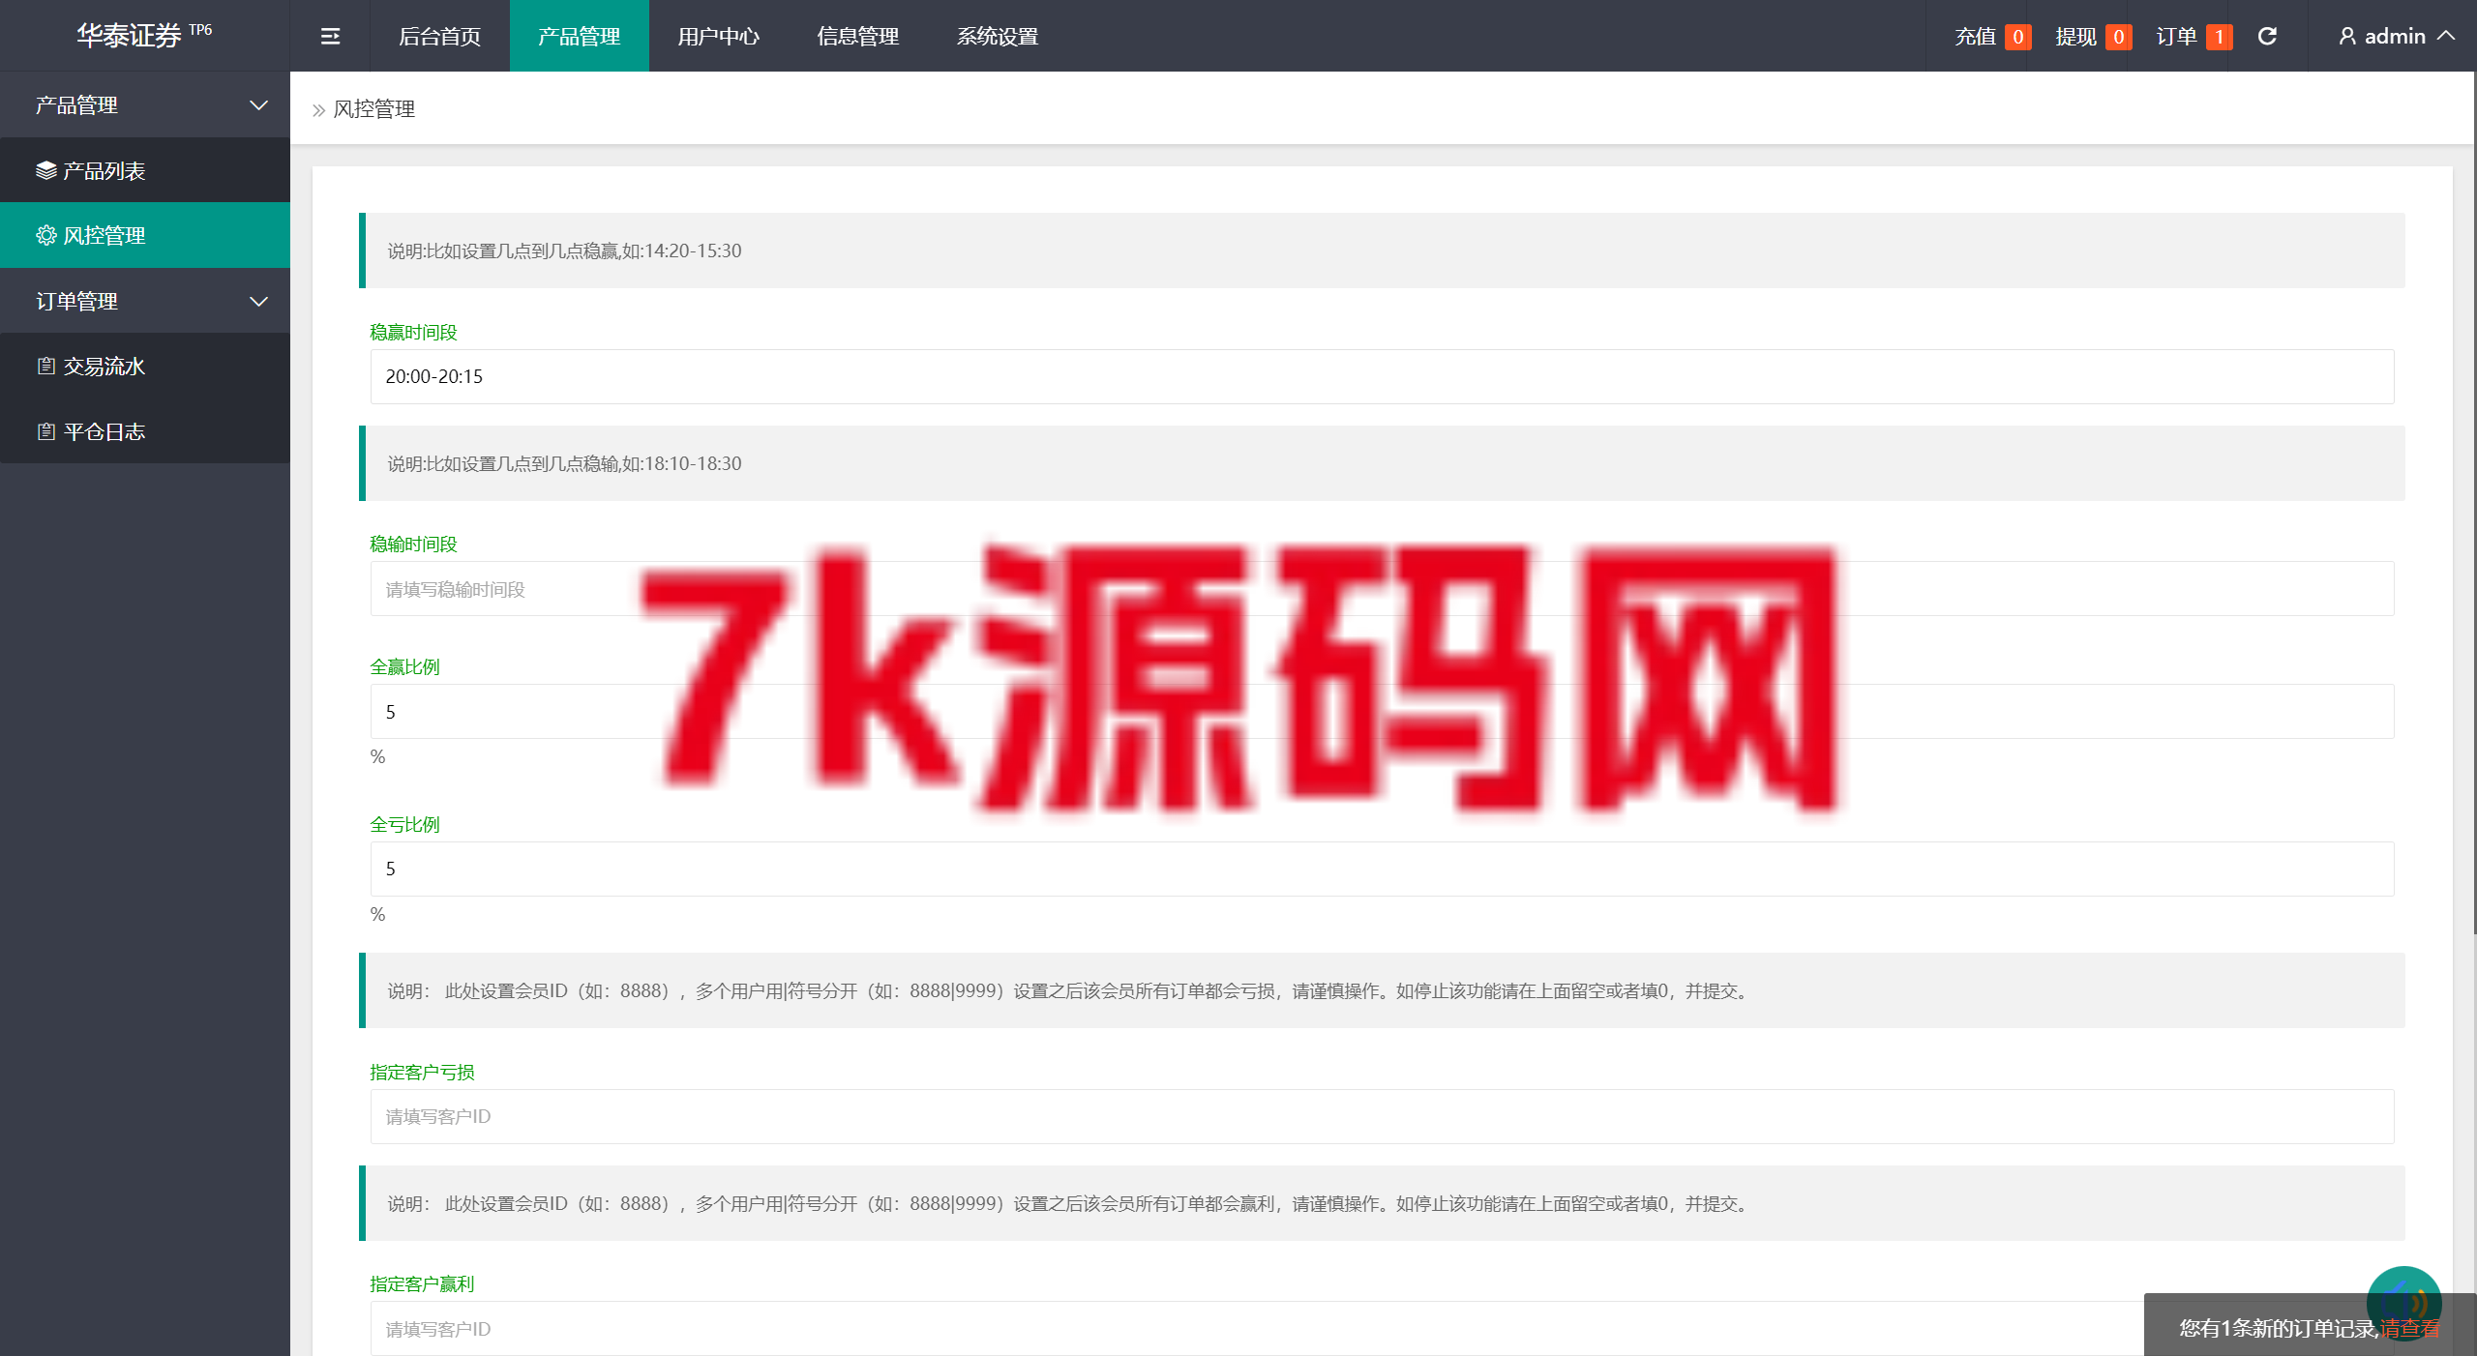Click the 订单 count badge
This screenshot has height=1356, width=2477.
point(2219,37)
